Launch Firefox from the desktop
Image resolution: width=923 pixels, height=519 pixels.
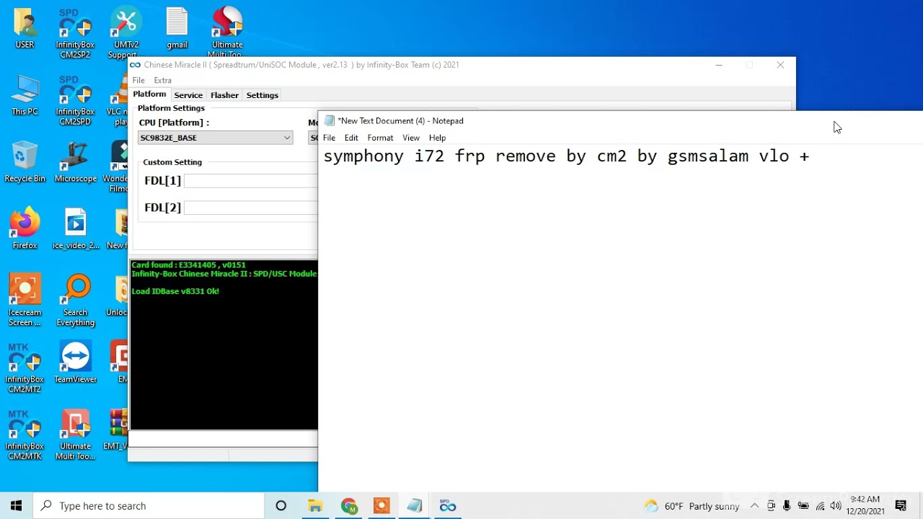pyautogui.click(x=25, y=229)
